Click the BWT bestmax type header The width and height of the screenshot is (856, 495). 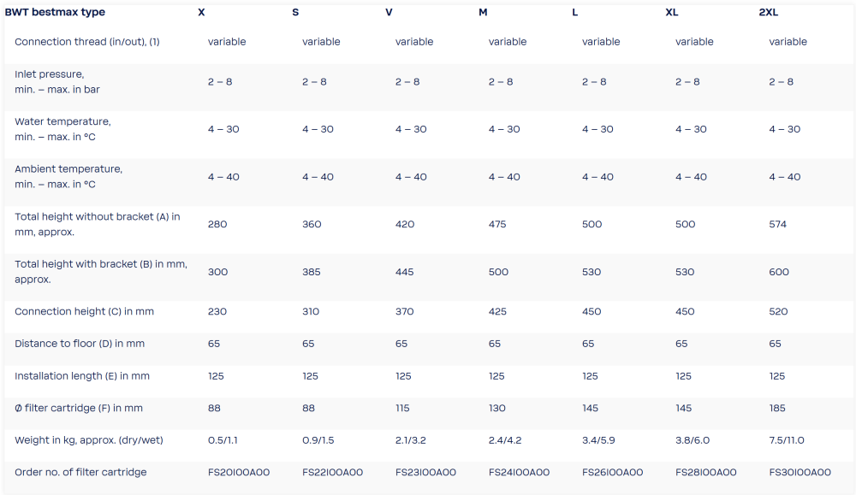tap(55, 12)
